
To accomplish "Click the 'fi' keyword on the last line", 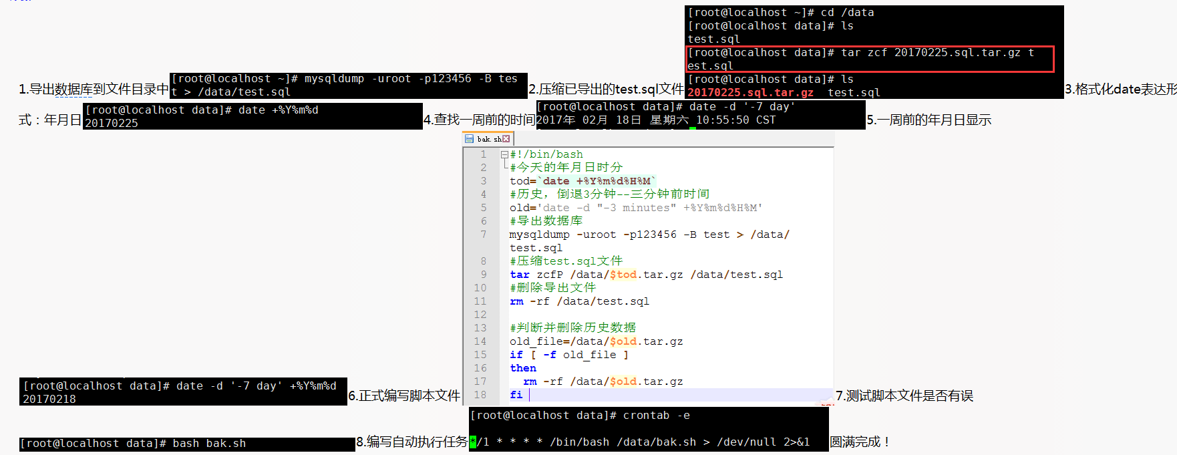I will (x=516, y=395).
